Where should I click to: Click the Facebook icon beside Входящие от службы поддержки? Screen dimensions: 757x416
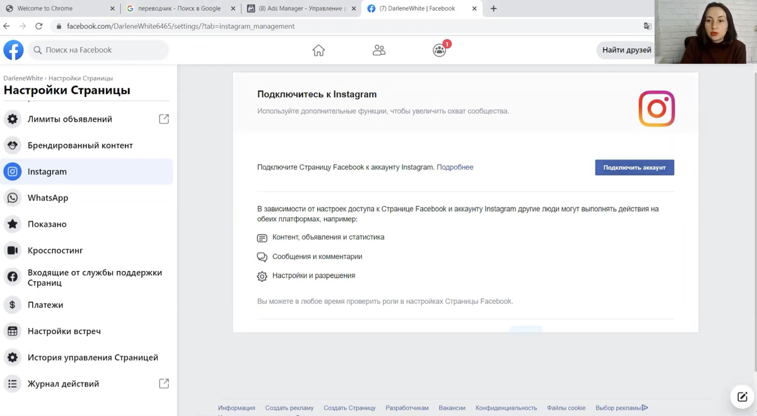[x=13, y=277]
